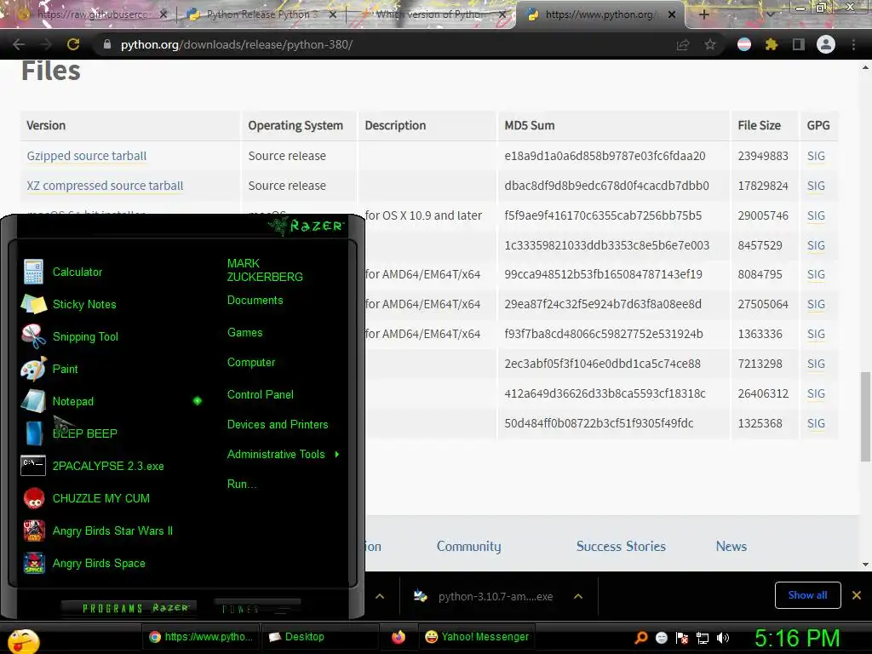The height and width of the screenshot is (654, 872).
Task: Launch Sticky Notes from start menu
Action: (68, 304)
